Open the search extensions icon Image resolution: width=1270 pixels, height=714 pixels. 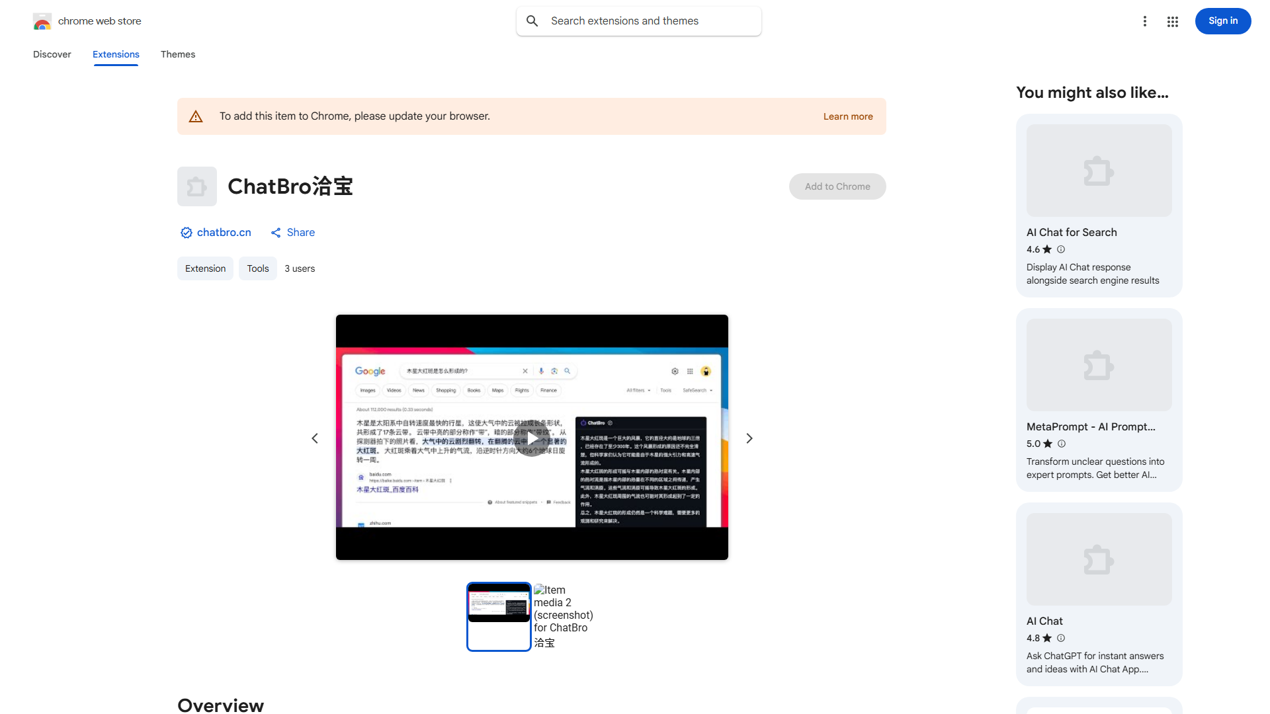pyautogui.click(x=532, y=20)
